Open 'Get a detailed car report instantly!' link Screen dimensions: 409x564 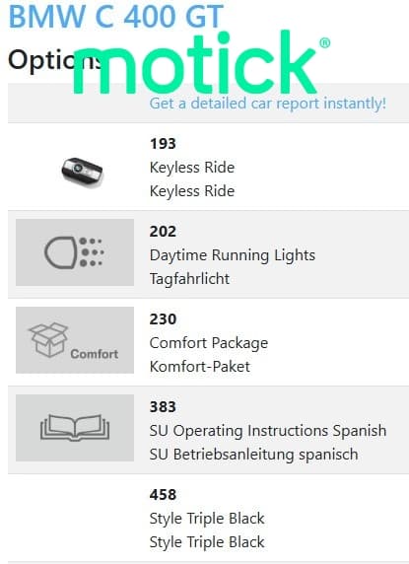(x=268, y=104)
